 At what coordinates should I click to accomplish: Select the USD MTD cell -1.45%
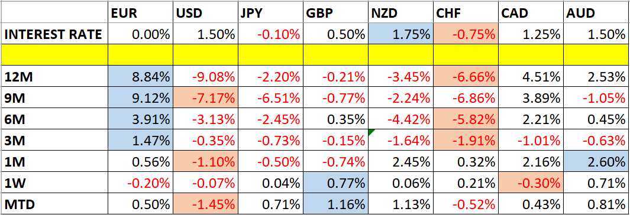click(205, 204)
